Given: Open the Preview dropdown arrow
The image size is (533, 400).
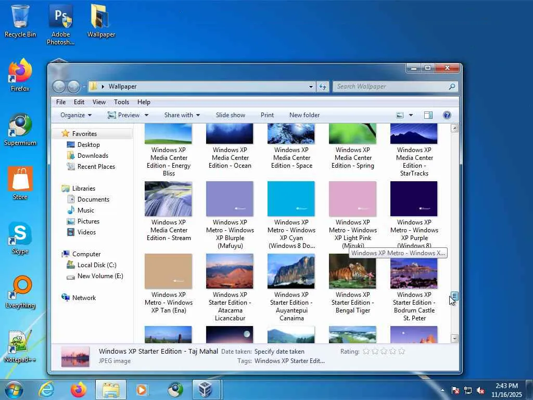Looking at the screenshot, I should click(146, 115).
